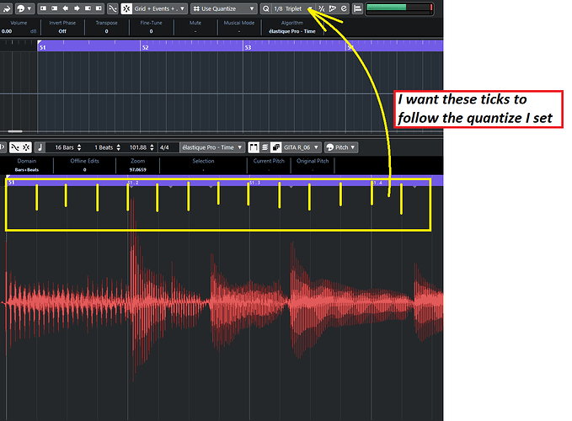This screenshot has height=421, width=572.
Task: Toggle Musical Mode note icon in sample editor
Action: point(40,147)
